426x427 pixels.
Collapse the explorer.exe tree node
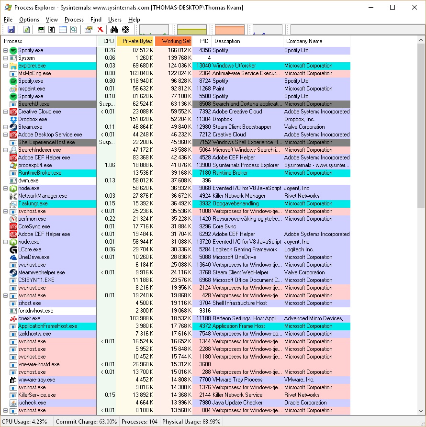[x=5, y=66]
